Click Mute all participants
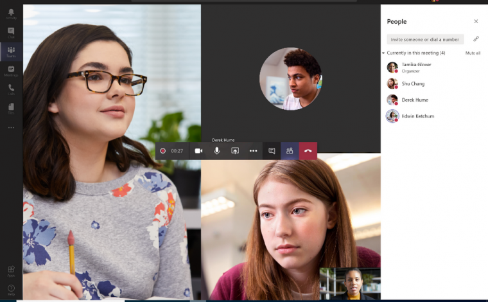 click(473, 53)
